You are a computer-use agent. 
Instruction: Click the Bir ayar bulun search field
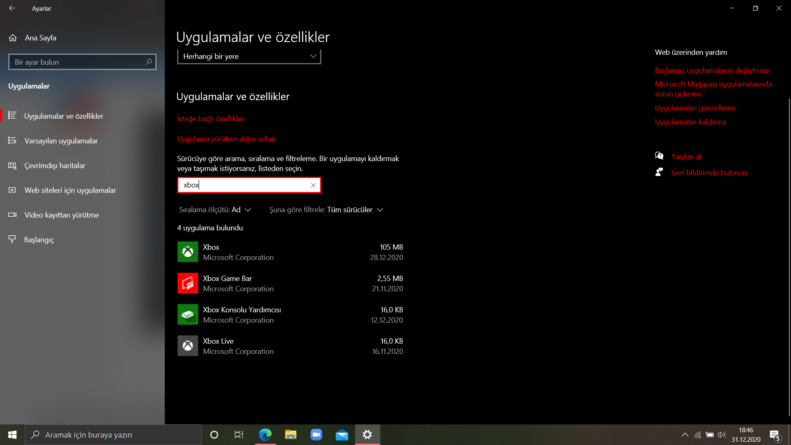(78, 62)
